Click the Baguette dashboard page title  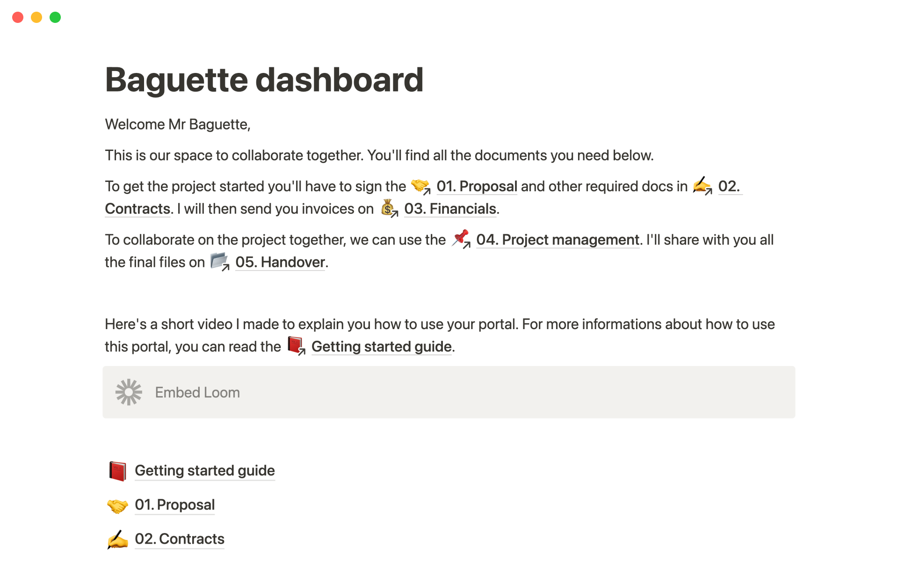pos(264,80)
